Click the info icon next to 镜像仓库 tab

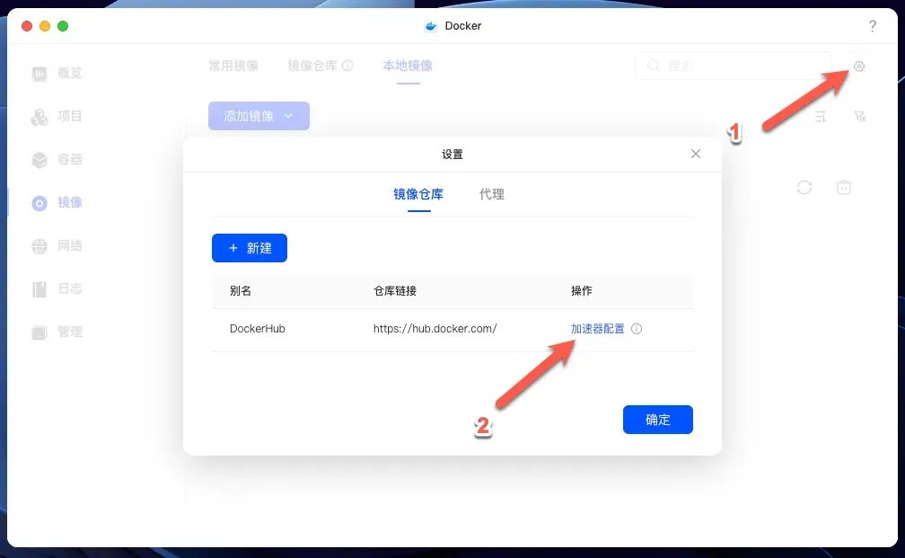point(350,65)
